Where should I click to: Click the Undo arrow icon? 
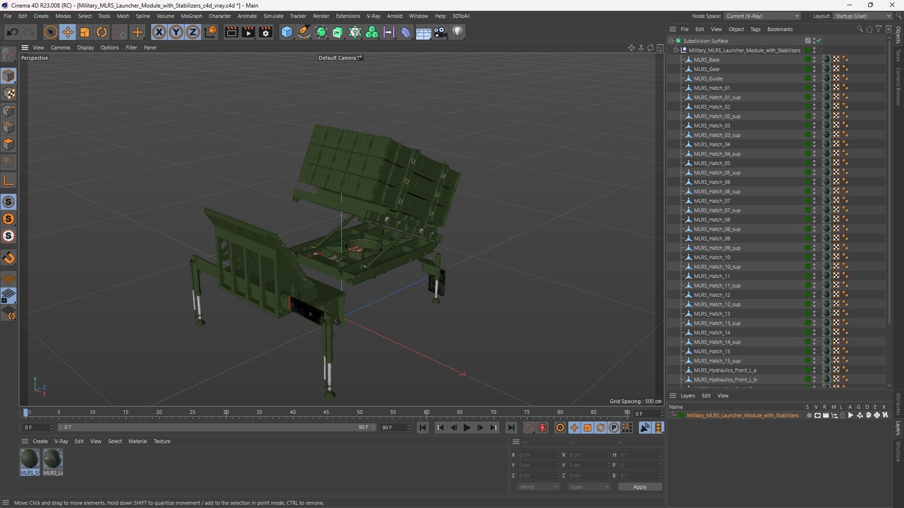(x=13, y=32)
